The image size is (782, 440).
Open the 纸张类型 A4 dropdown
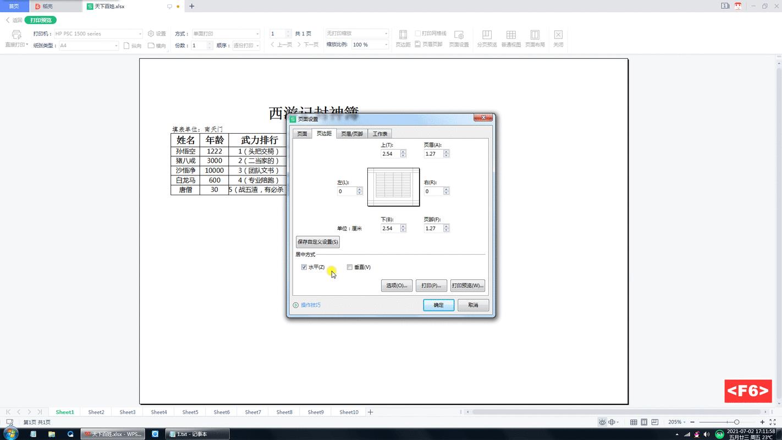click(116, 46)
